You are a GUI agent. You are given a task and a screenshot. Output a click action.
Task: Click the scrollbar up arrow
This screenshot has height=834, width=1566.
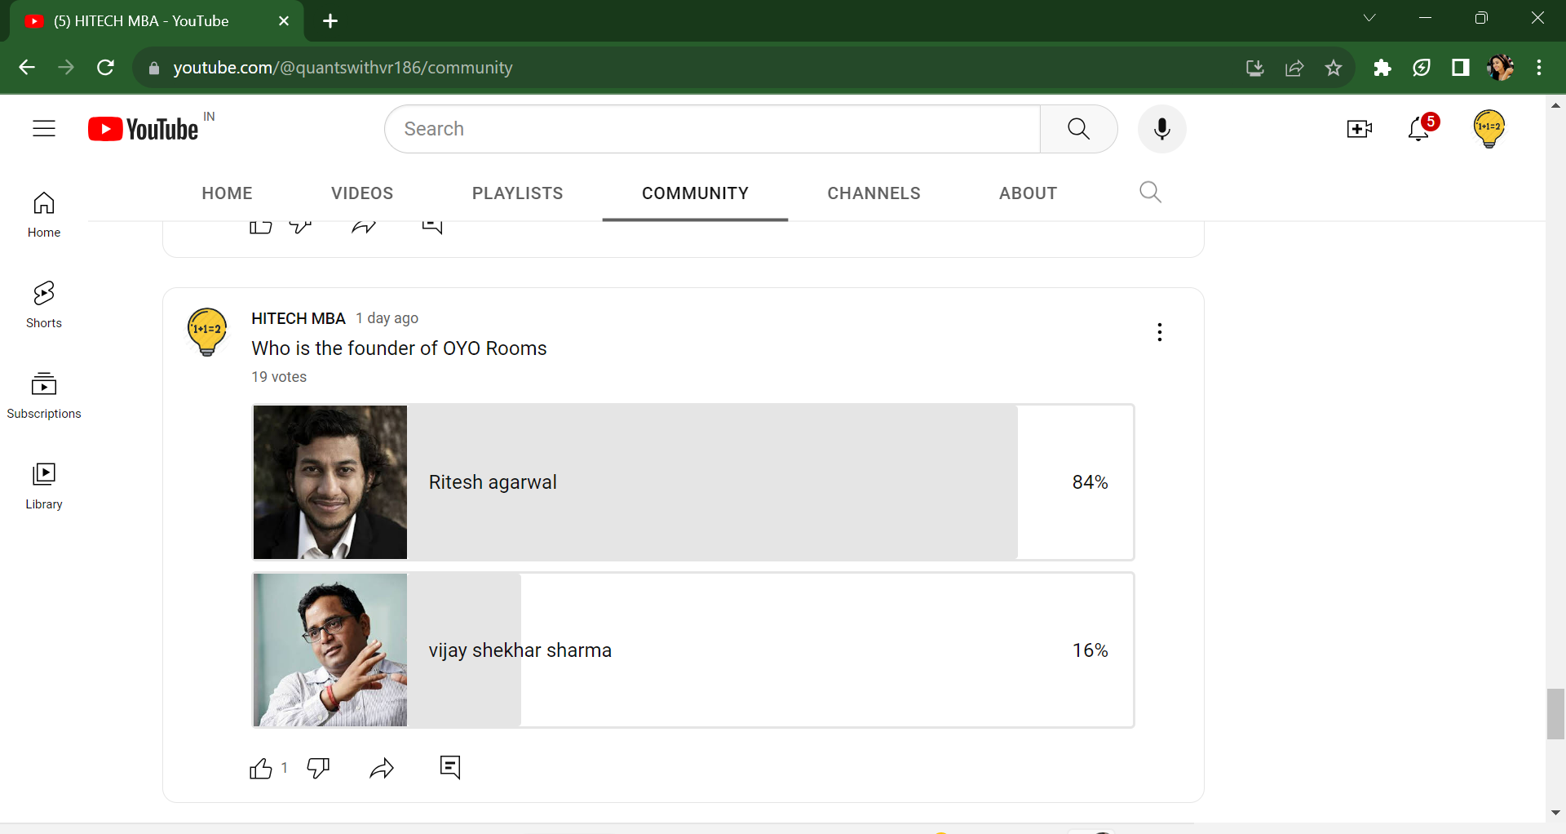1555,105
